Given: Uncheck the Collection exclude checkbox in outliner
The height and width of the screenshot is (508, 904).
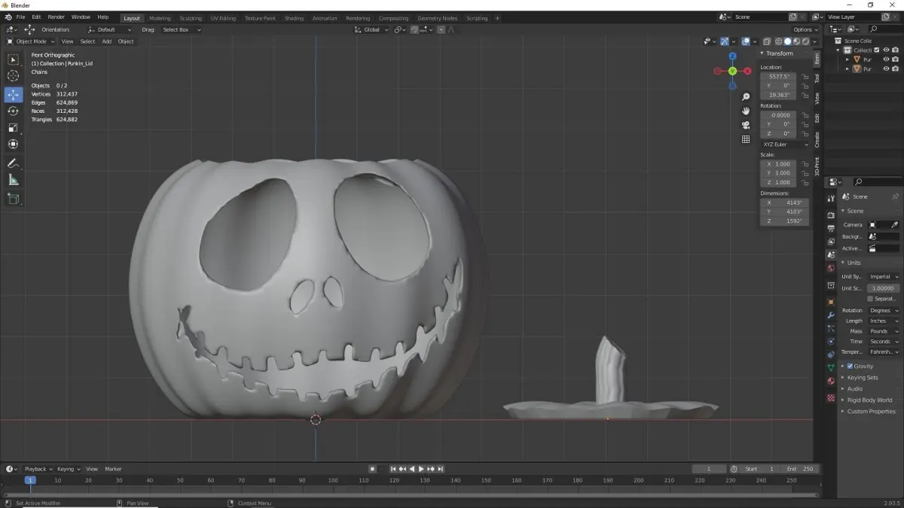Looking at the screenshot, I should pyautogui.click(x=876, y=50).
